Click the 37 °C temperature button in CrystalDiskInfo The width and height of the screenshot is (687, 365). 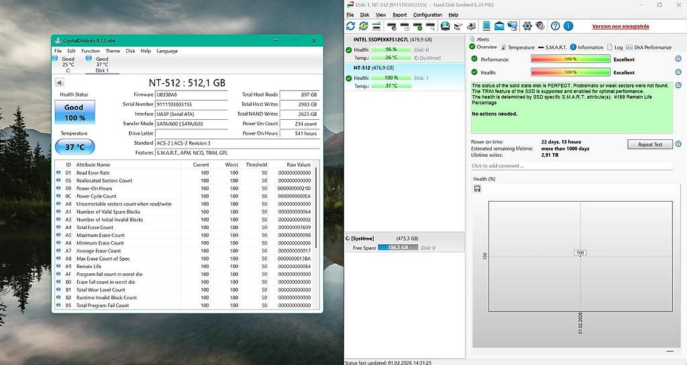coord(75,147)
